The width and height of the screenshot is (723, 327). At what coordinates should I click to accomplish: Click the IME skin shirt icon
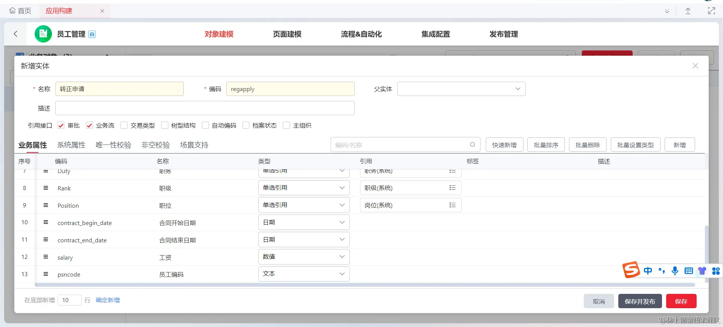pos(702,271)
